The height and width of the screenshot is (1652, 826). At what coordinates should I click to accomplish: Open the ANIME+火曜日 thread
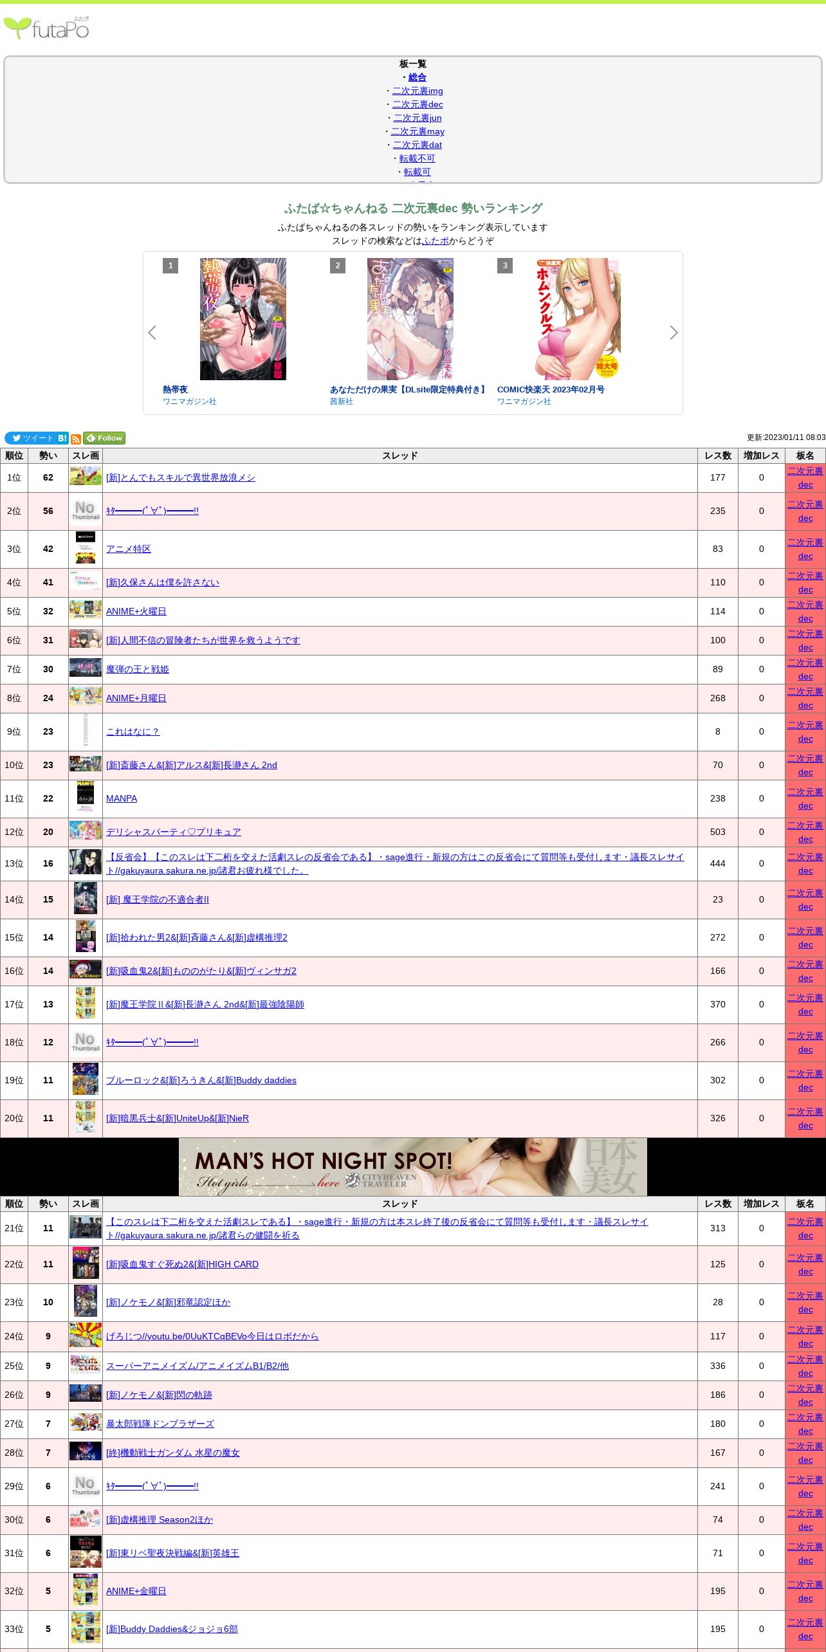pos(136,611)
